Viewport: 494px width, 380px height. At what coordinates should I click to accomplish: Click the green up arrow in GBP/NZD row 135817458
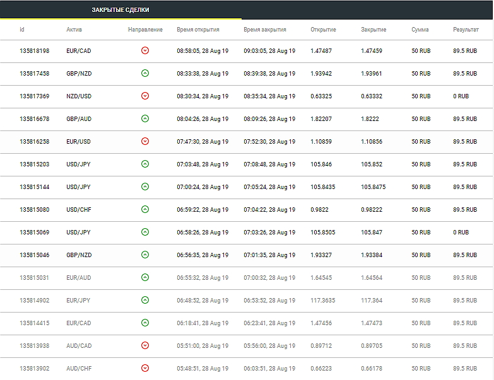click(x=145, y=73)
